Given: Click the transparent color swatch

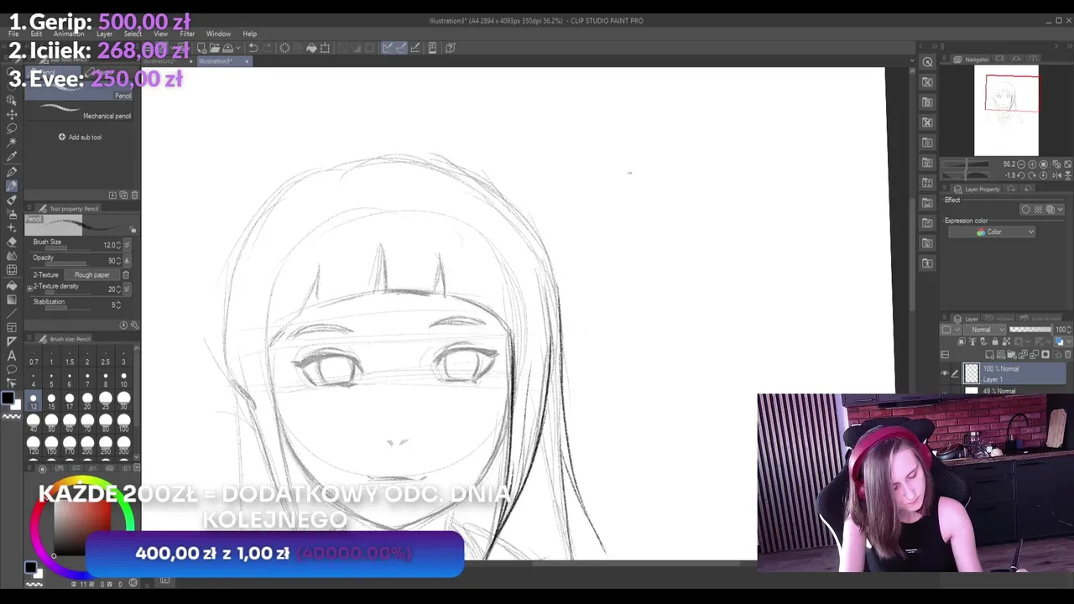Looking at the screenshot, I should (12, 415).
